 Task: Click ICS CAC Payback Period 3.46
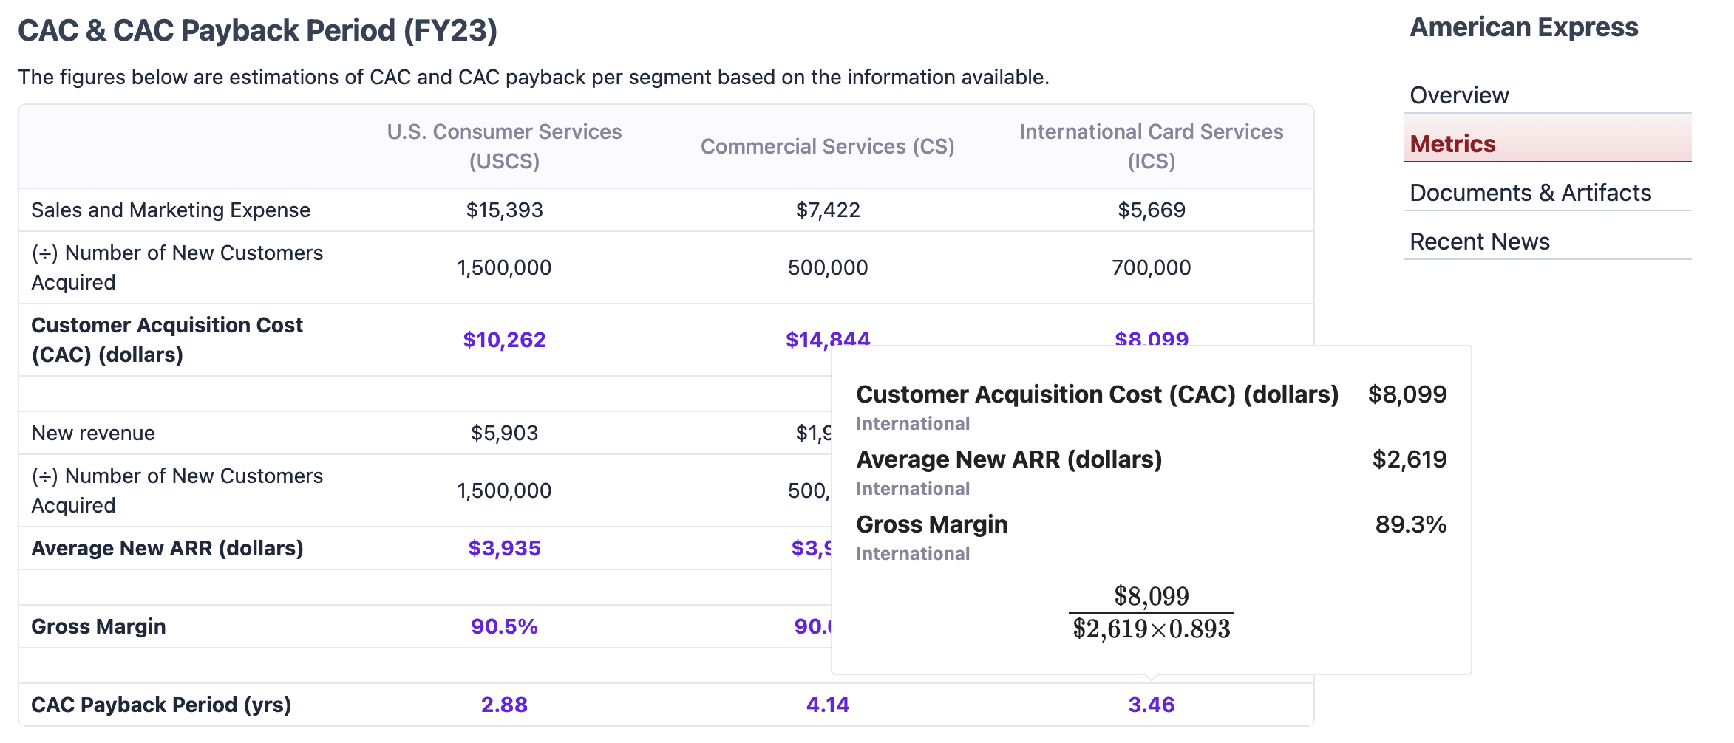point(1151,705)
